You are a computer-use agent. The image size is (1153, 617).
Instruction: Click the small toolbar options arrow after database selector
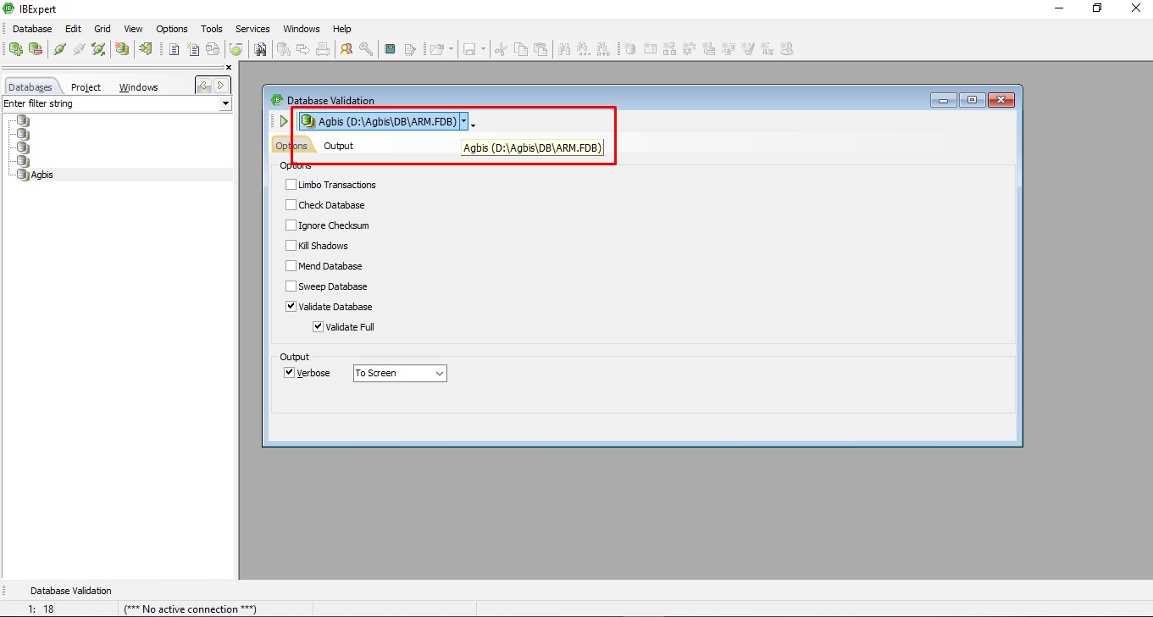point(473,125)
